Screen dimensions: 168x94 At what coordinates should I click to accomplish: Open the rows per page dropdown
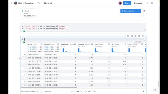(x=40, y=91)
